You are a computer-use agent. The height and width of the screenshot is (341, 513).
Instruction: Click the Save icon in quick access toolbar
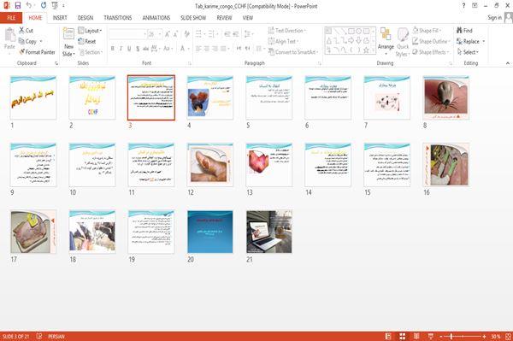[x=18, y=6]
